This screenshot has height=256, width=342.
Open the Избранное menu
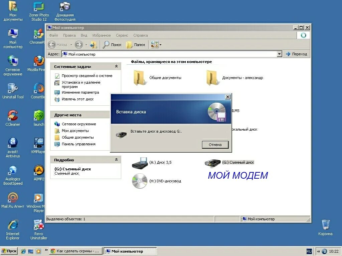pos(102,35)
